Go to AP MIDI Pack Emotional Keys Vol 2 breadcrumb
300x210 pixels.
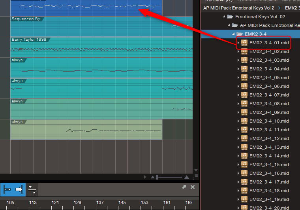tap(238, 8)
